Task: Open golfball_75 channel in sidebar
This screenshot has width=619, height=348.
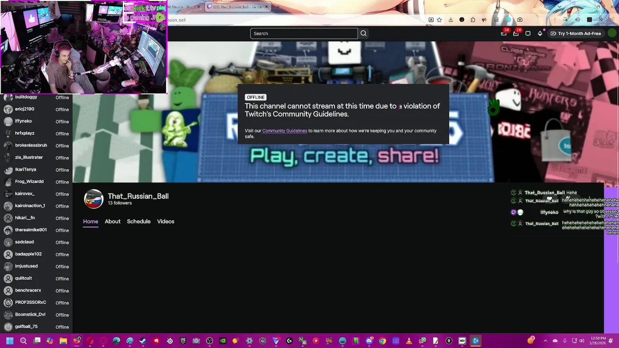Action: (x=36, y=327)
